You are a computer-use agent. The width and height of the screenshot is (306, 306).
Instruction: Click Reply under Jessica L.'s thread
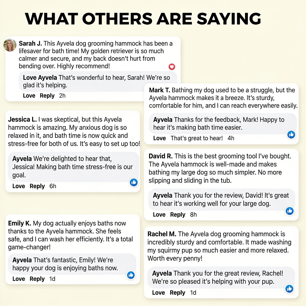pyautogui.click(x=37, y=186)
